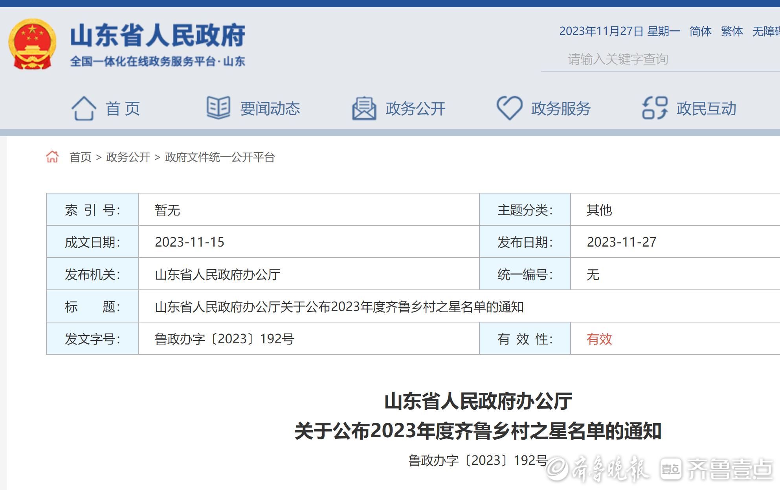
Task: Click the heart icon for 政务服务
Action: [x=509, y=108]
